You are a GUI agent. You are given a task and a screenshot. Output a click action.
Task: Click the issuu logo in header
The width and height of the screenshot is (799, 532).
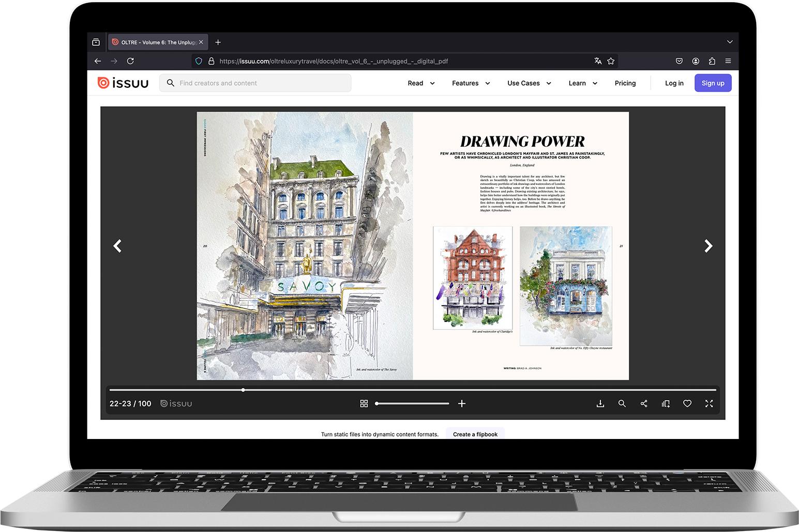pos(123,83)
